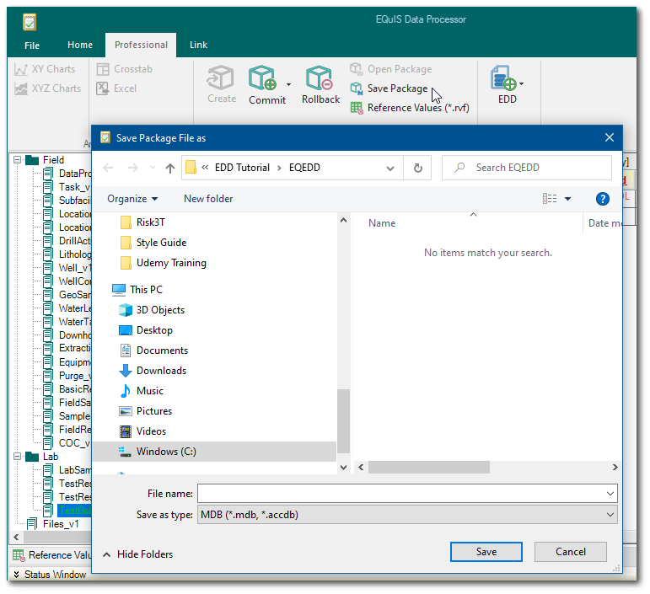The image size is (650, 594).
Task: Collapse the Field tree node
Action: click(16, 160)
